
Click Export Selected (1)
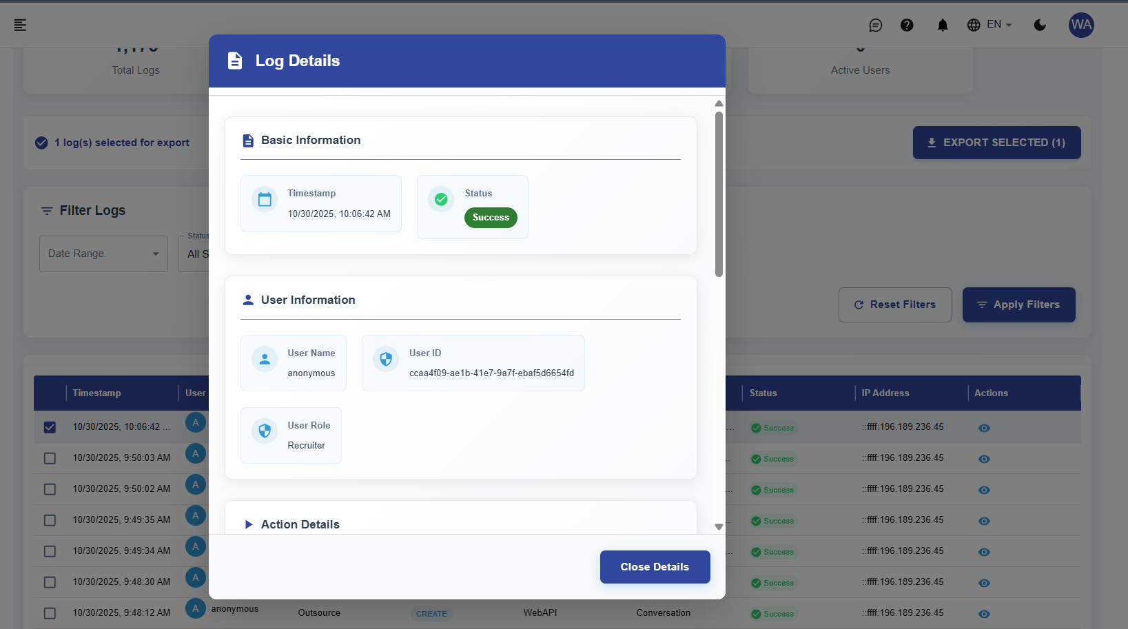996,143
